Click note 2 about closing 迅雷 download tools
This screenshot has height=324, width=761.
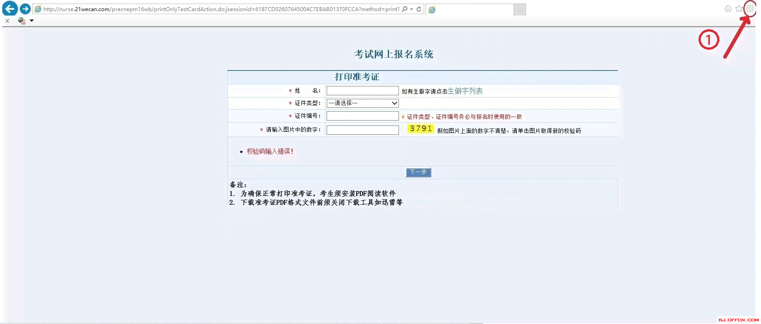click(x=316, y=203)
